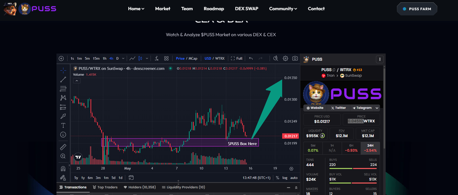
Task: Select the pattern drawing tool
Action: click(63, 98)
